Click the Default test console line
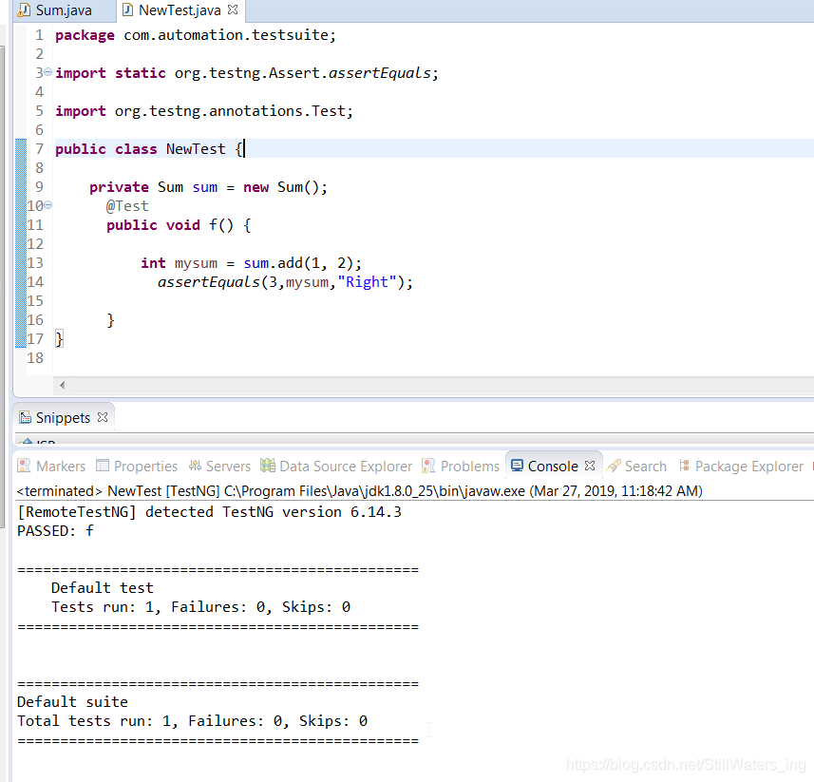Viewport: 814px width, 782px height. [103, 588]
